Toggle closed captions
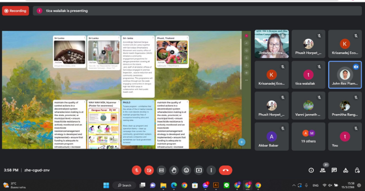This screenshot has height=191, width=365. (x=162, y=170)
